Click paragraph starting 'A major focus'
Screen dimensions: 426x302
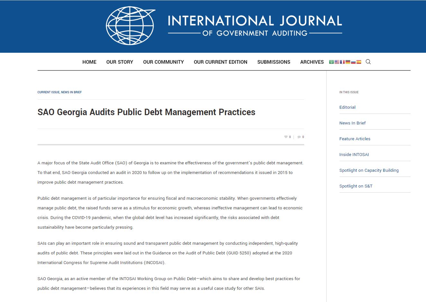click(170, 173)
